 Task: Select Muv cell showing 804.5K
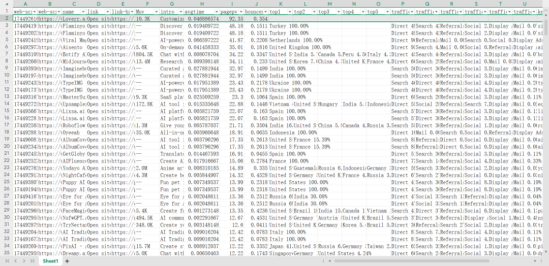[x=147, y=54]
